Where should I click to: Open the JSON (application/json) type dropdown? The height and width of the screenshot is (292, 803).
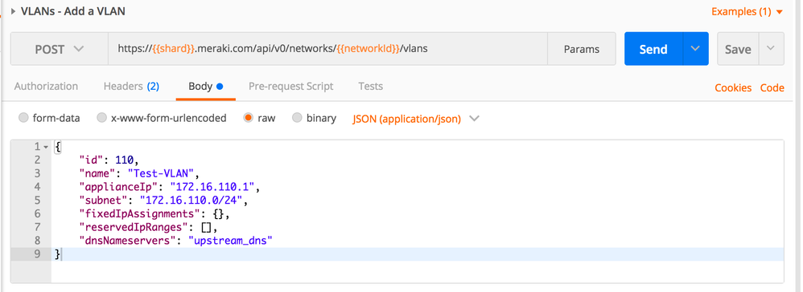[415, 119]
